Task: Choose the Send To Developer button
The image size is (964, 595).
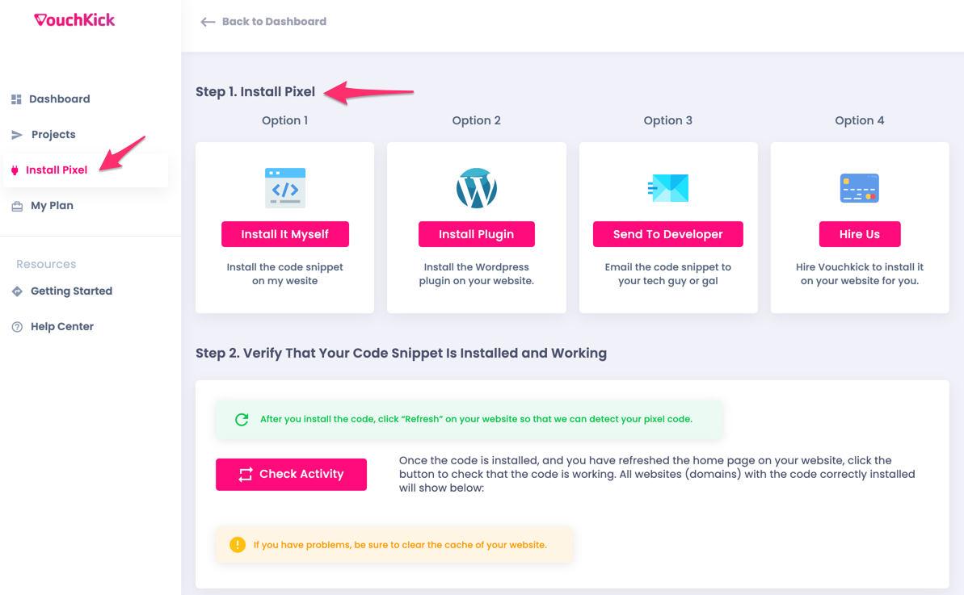Action: (667, 234)
